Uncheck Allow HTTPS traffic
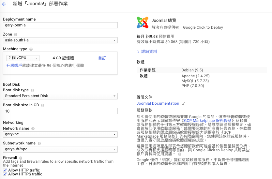Image resolution: width=272 pixels, height=179 pixels. [x=5, y=174]
